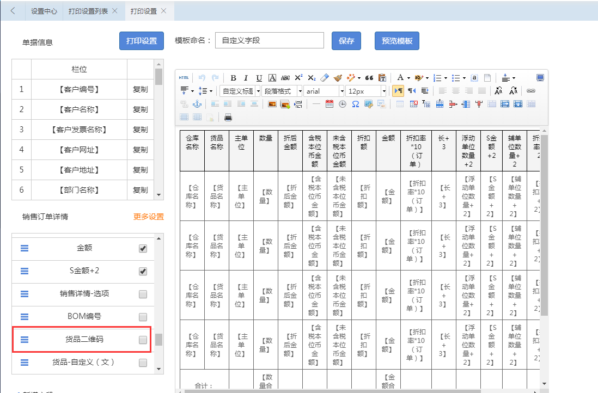Image resolution: width=598 pixels, height=393 pixels.
Task: Click the highlight color marker button
Action: [418, 78]
